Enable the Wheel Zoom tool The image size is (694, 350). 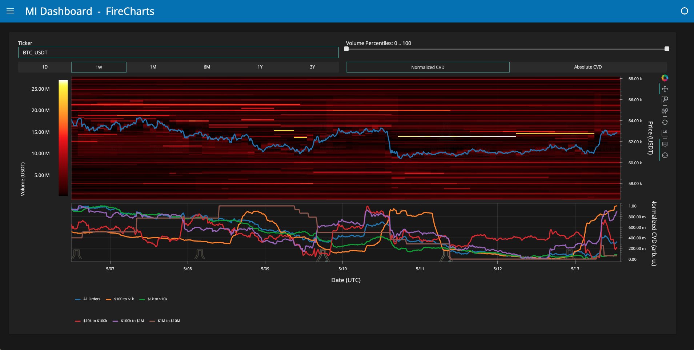[665, 111]
